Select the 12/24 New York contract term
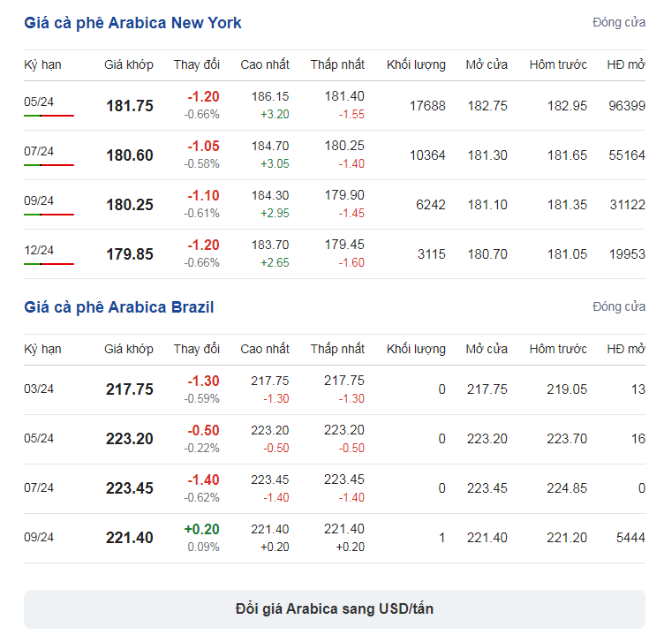Viewport: 664px width, 642px height. pos(39,250)
